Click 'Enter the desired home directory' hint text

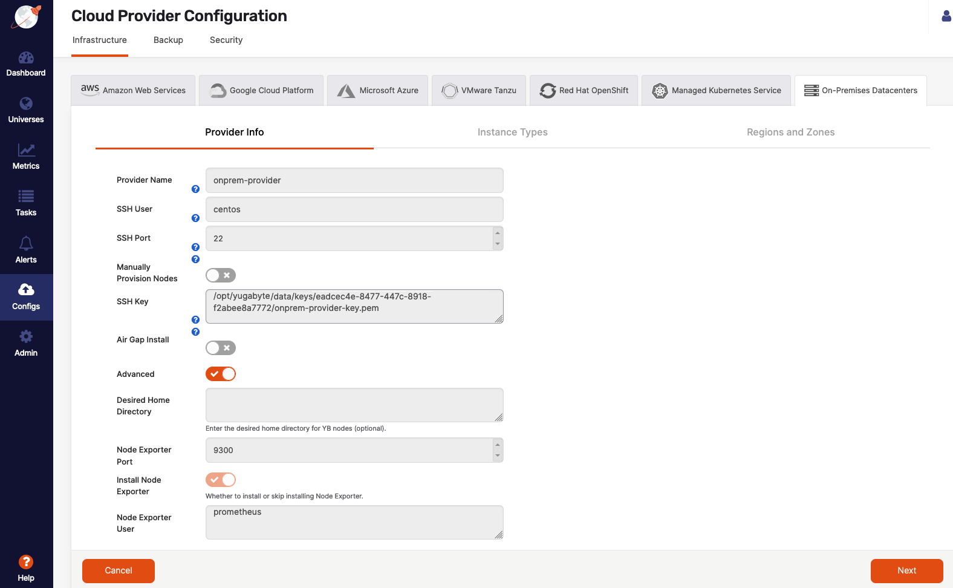pyautogui.click(x=296, y=428)
